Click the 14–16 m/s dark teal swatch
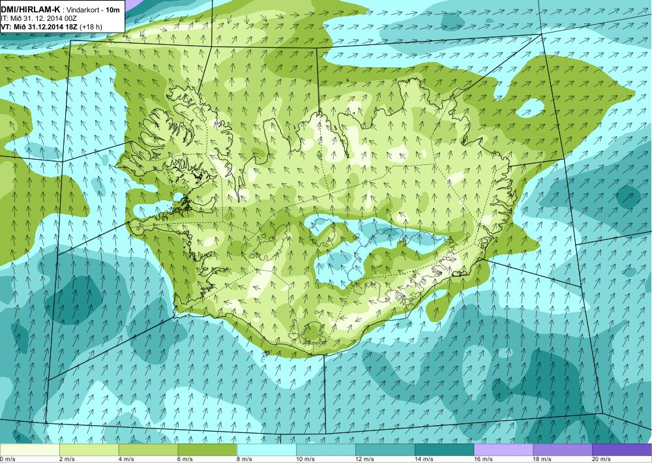 (x=445, y=450)
